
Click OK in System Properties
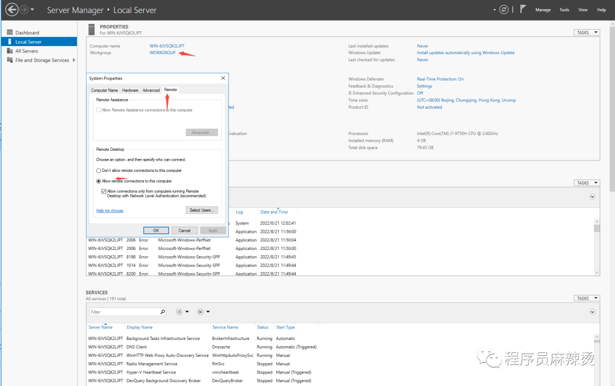156,231
